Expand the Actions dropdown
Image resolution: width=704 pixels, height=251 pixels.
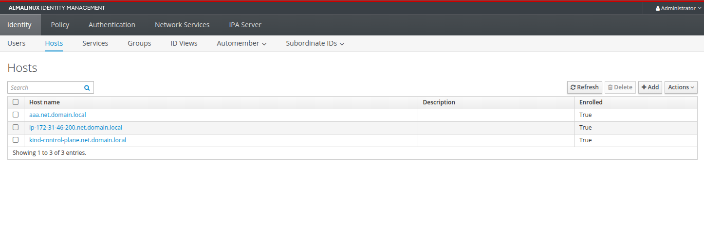(681, 87)
